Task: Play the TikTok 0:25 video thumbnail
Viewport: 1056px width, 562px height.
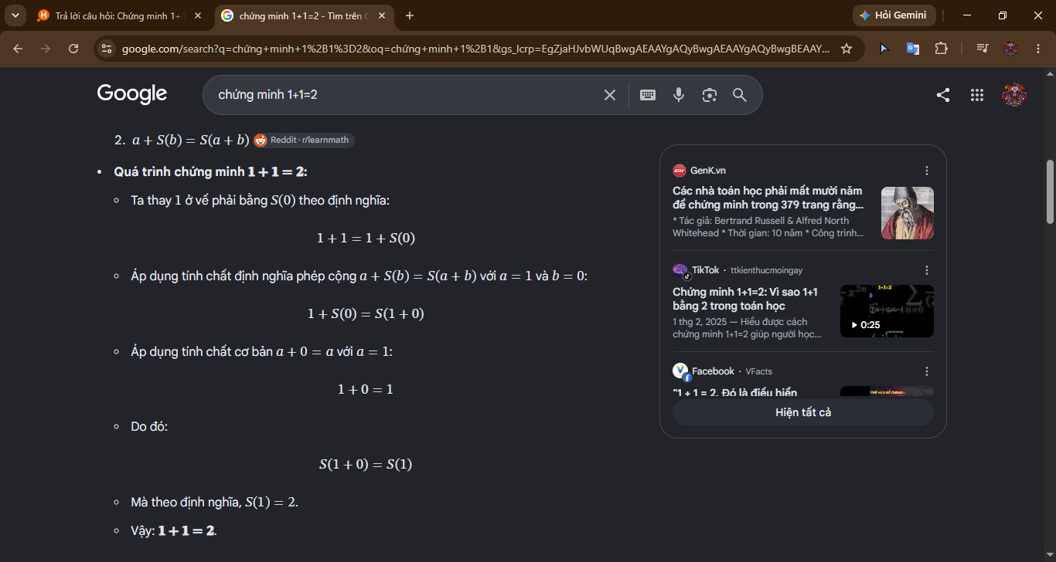Action: 887,311
